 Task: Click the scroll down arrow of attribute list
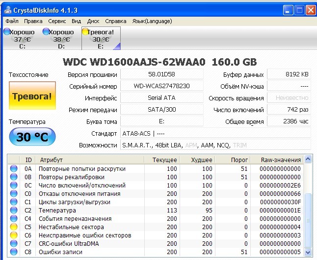point(308,252)
